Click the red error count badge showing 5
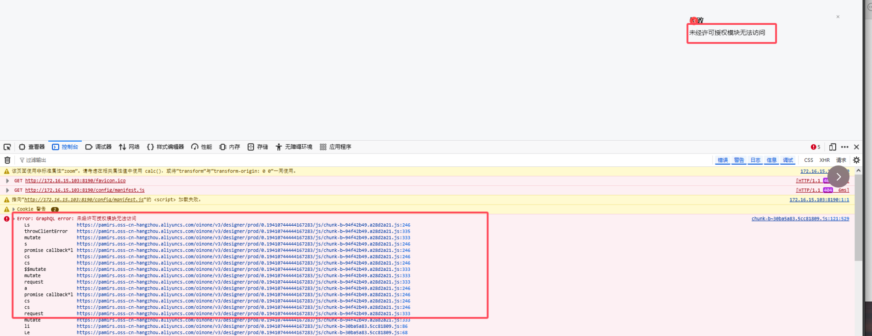This screenshot has height=336, width=872. [815, 147]
